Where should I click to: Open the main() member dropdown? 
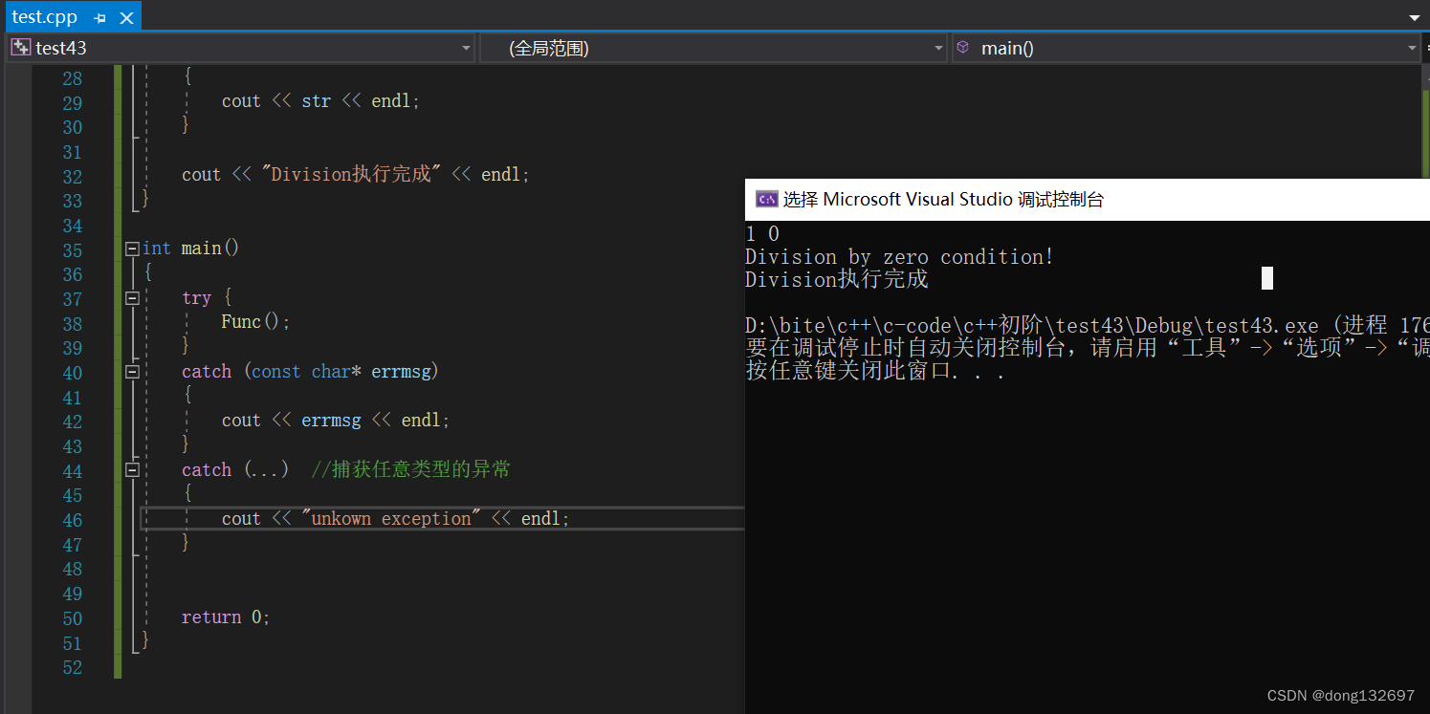[x=1186, y=48]
